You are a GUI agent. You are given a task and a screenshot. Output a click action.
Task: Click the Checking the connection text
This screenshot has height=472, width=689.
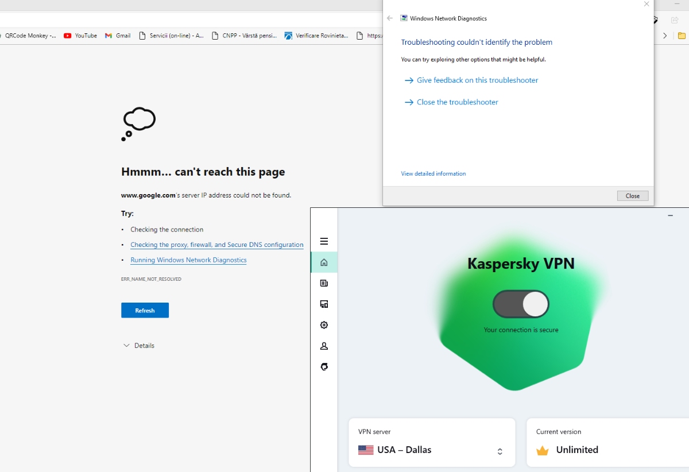(x=167, y=230)
